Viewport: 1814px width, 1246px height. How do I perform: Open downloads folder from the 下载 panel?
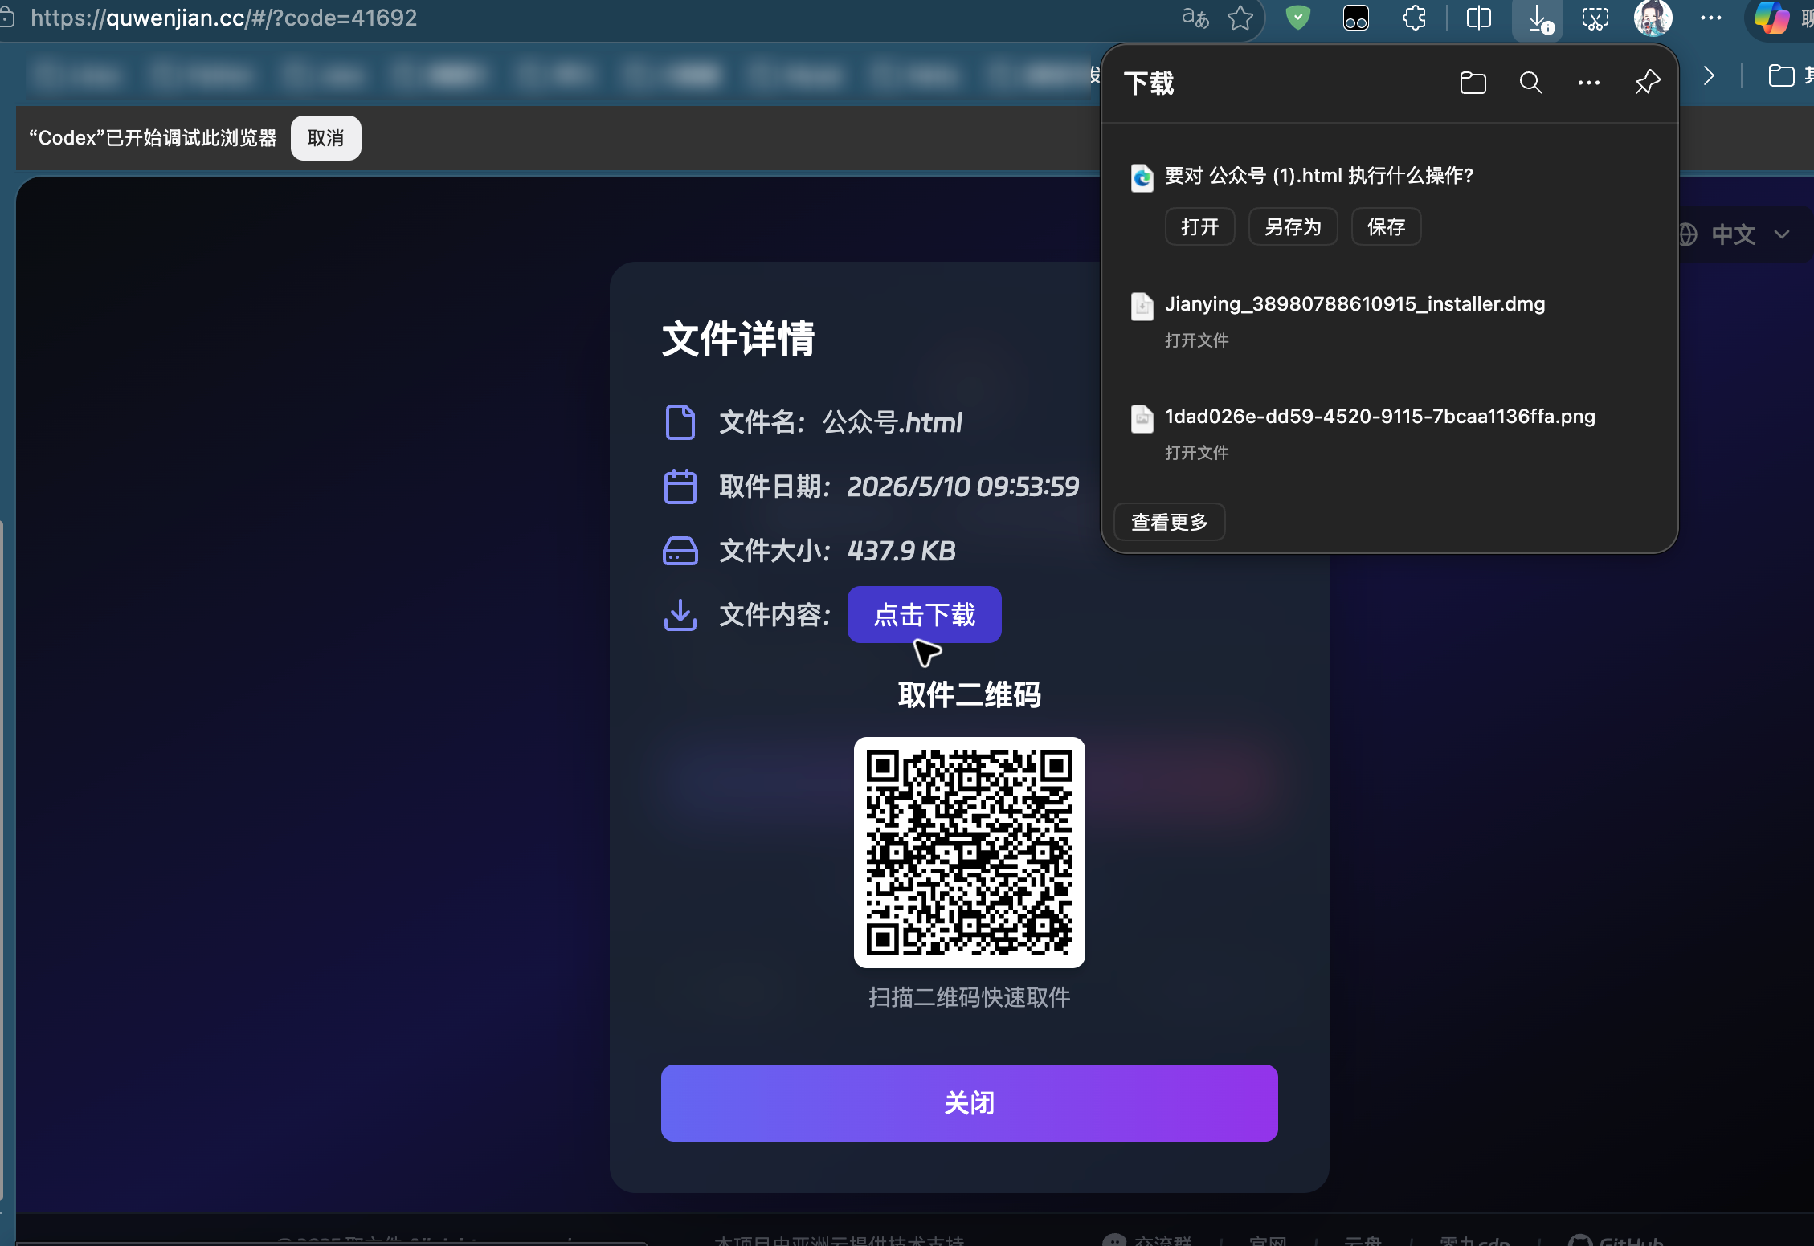point(1473,83)
